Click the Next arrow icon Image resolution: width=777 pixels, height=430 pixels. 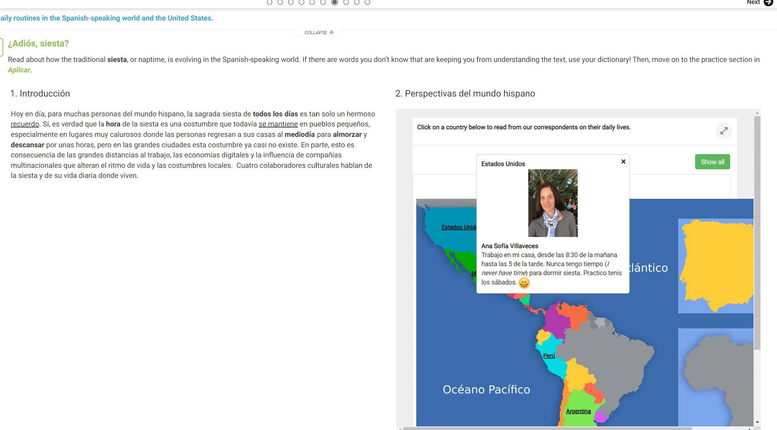pos(768,2)
